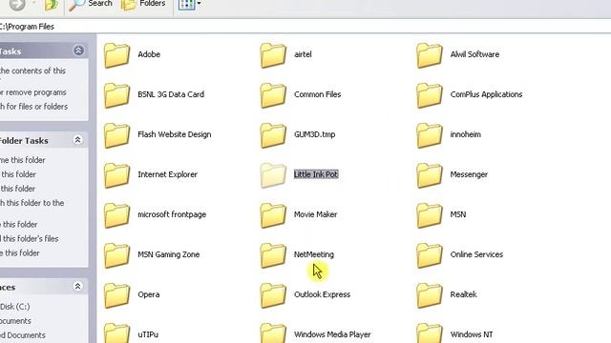Open the airtel folder icon
This screenshot has height=343, width=611.
[273, 55]
